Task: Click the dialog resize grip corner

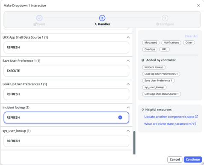Action: pyautogui.click(x=202, y=163)
